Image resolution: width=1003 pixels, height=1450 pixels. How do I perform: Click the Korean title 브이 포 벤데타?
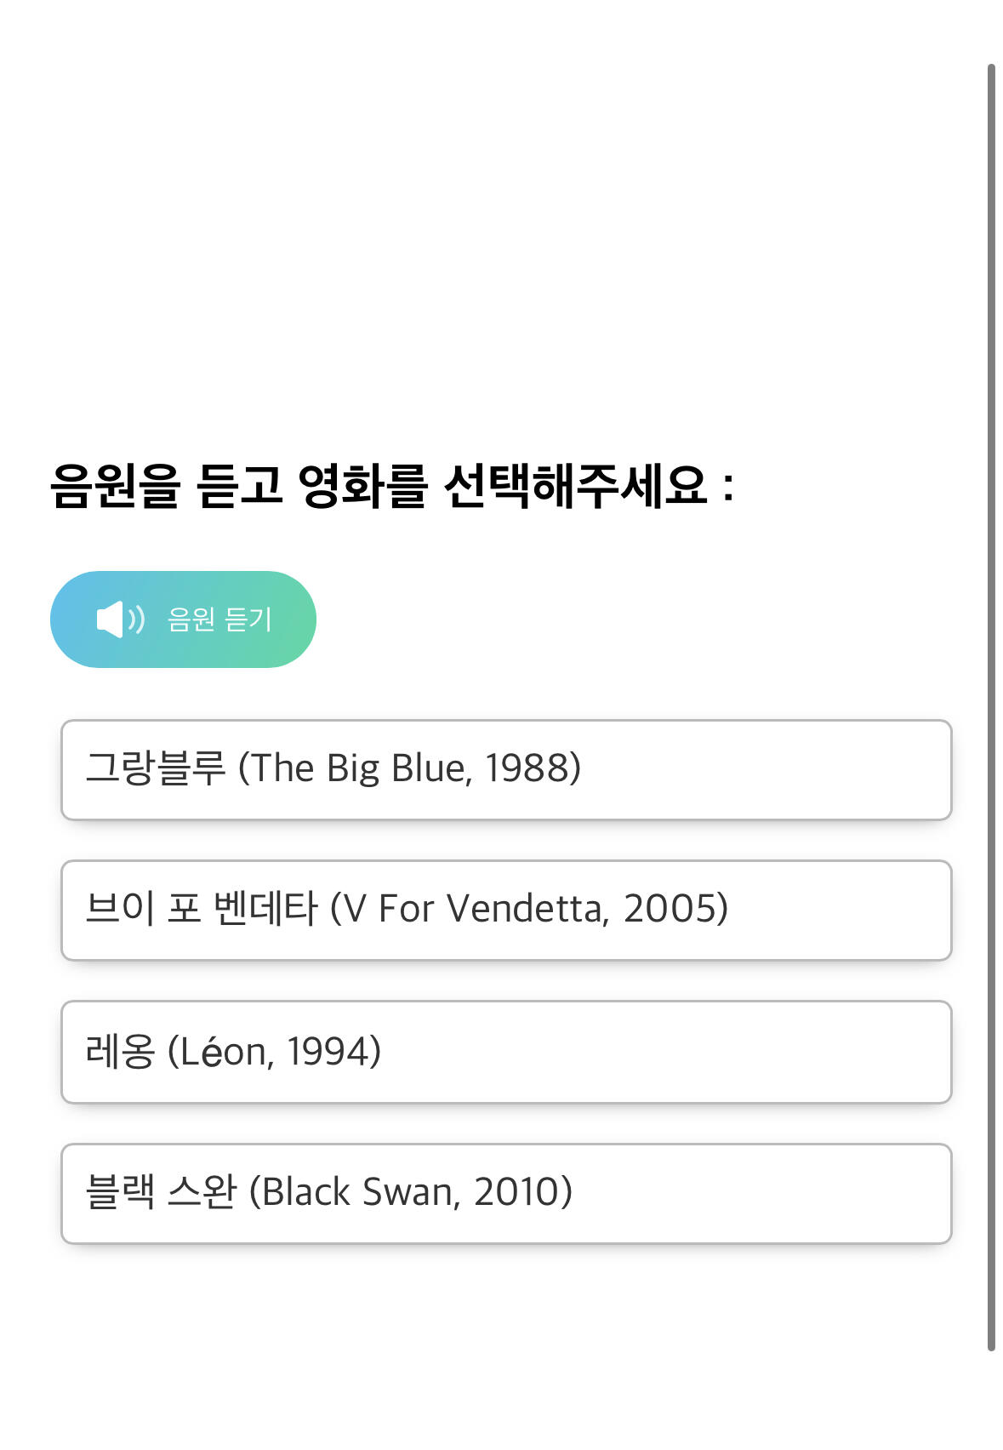(201, 909)
